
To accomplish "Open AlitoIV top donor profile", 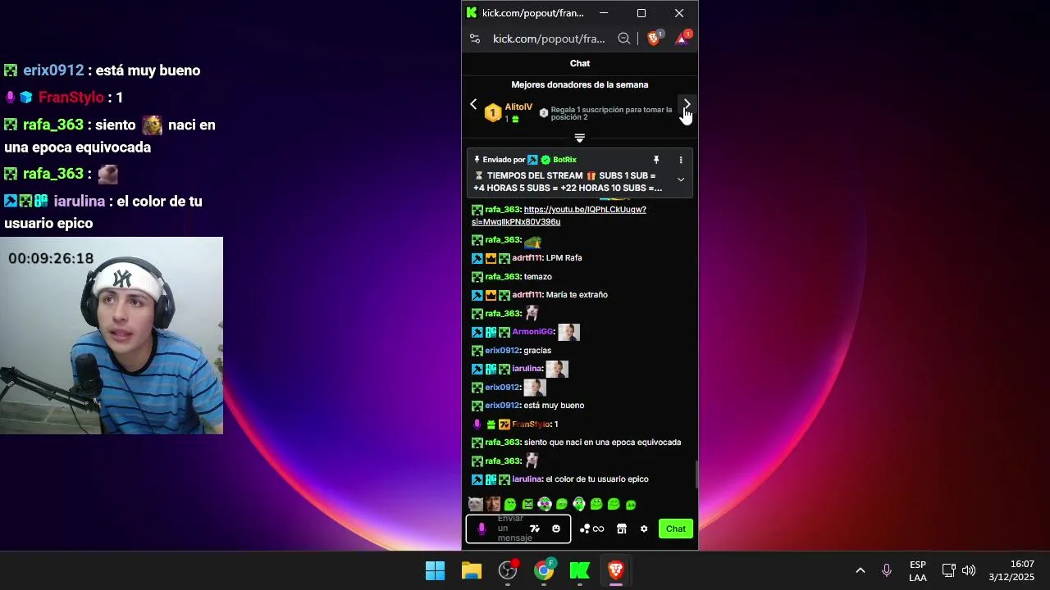I will tap(518, 107).
